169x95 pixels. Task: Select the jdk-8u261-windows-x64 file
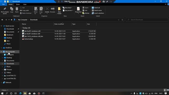pos(59,31)
